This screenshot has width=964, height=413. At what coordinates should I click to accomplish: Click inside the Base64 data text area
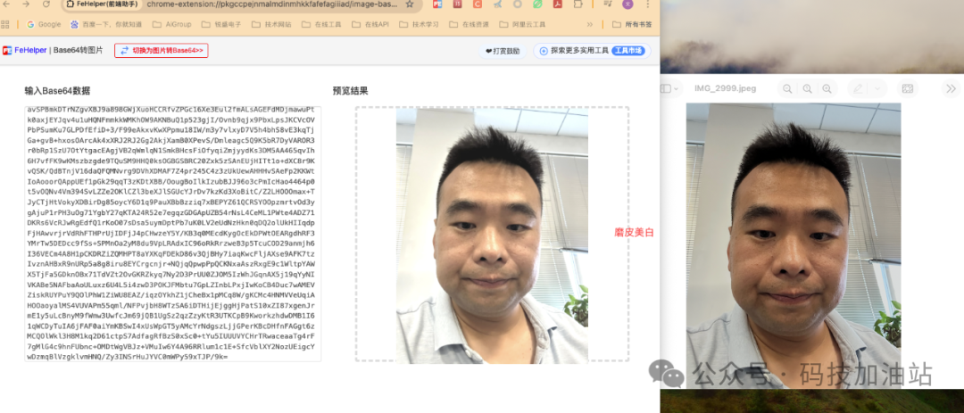click(173, 234)
